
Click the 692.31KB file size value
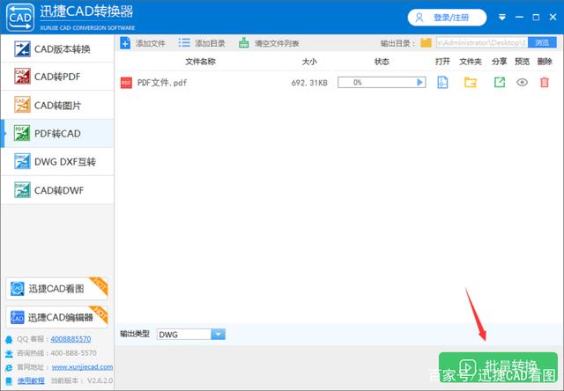coord(309,83)
